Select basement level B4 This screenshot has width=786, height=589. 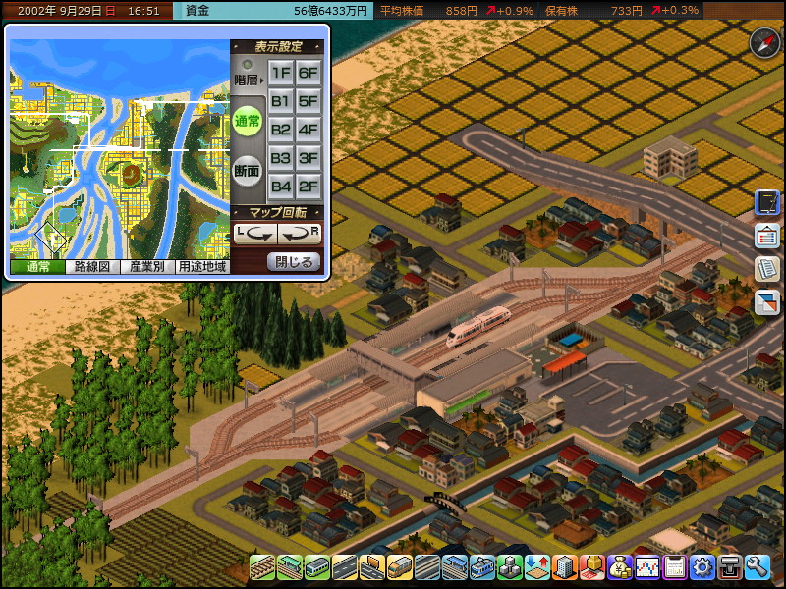[280, 187]
